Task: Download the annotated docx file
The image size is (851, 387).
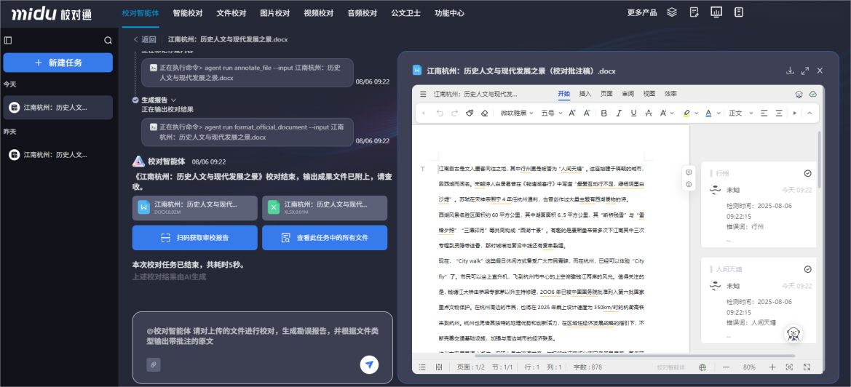Action: tap(791, 71)
